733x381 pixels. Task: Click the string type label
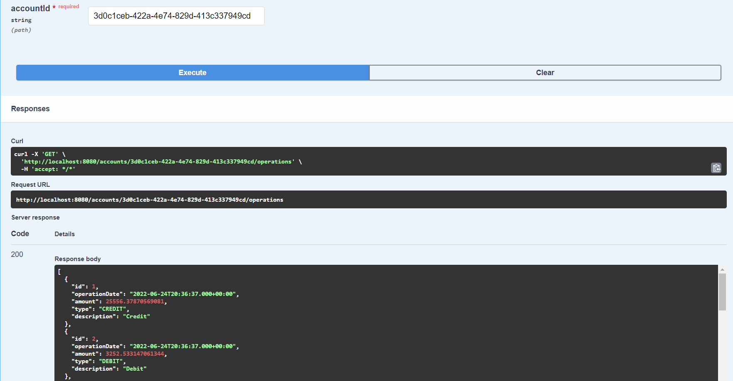(21, 20)
